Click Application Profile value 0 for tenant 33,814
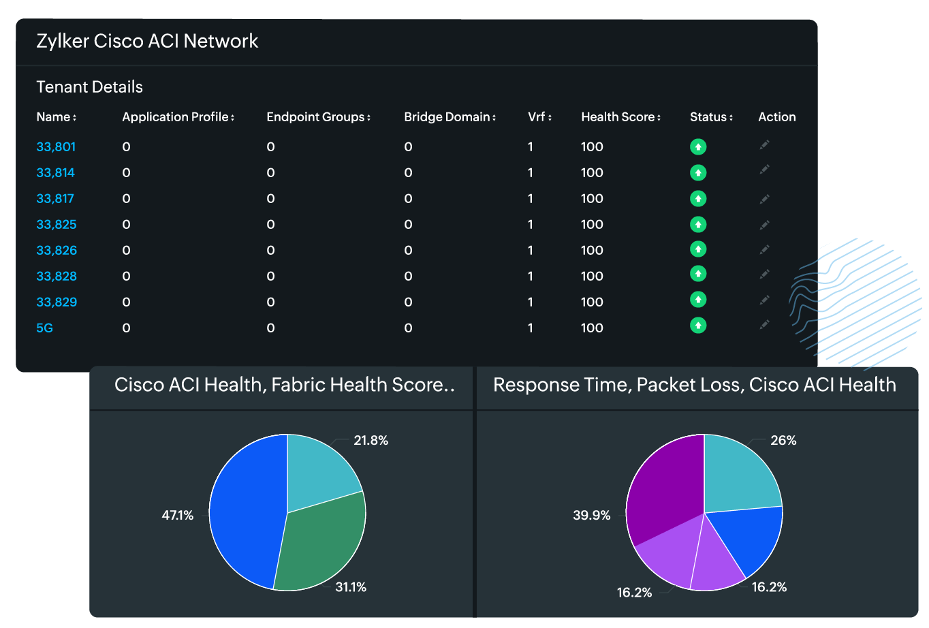This screenshot has height=628, width=929. point(126,172)
